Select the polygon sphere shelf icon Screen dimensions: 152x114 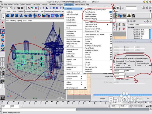coord(8,16)
